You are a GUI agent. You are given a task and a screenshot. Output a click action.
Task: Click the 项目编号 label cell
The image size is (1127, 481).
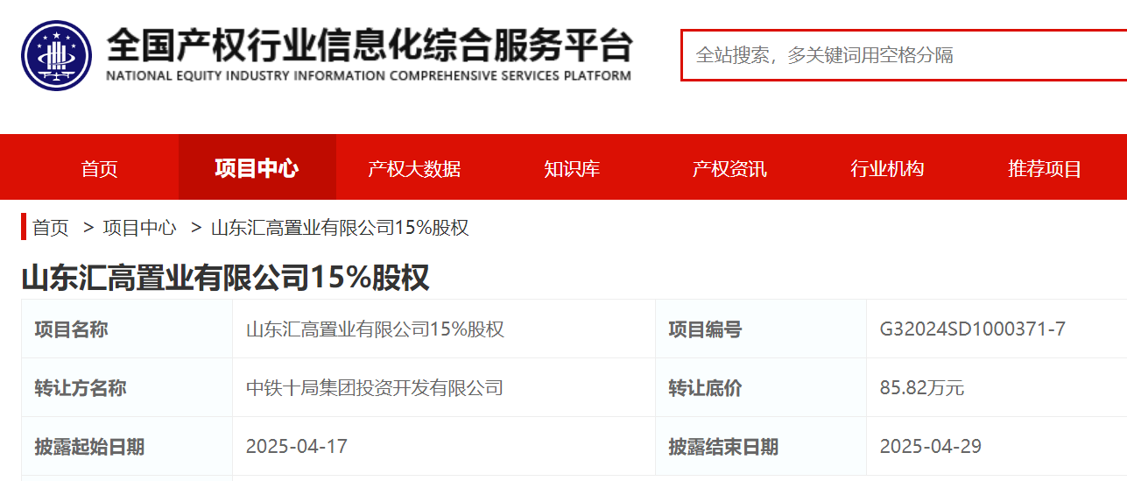[x=761, y=329]
